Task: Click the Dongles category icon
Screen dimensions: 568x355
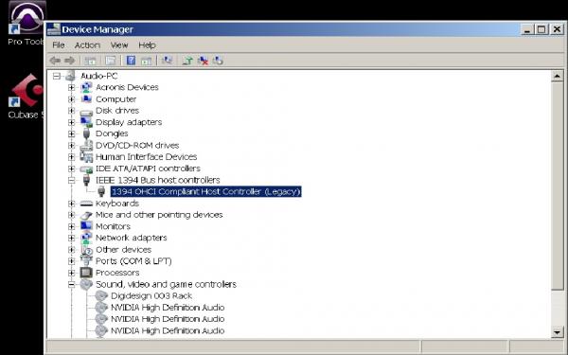Action: tap(86, 133)
